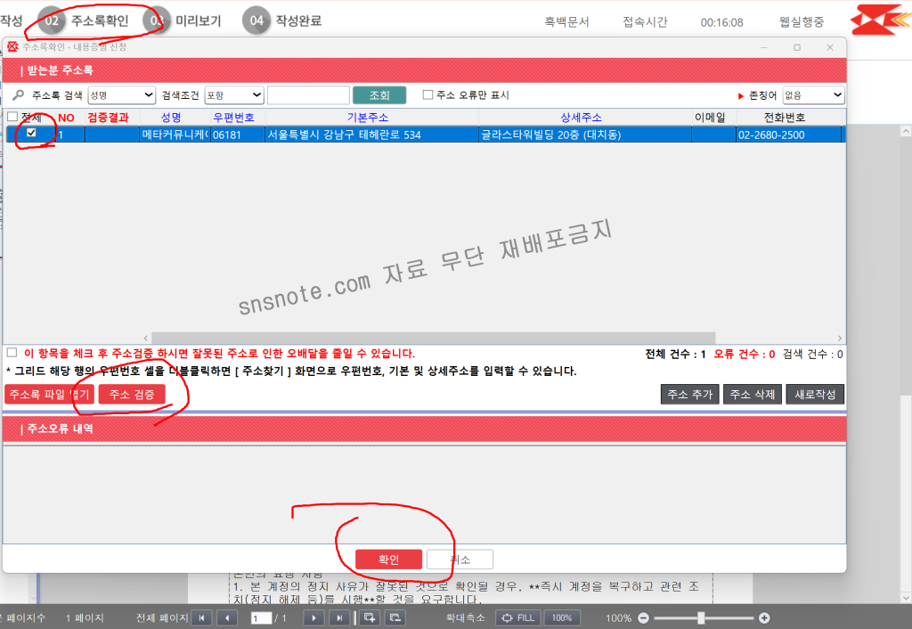Click the 조회 search button

[379, 94]
